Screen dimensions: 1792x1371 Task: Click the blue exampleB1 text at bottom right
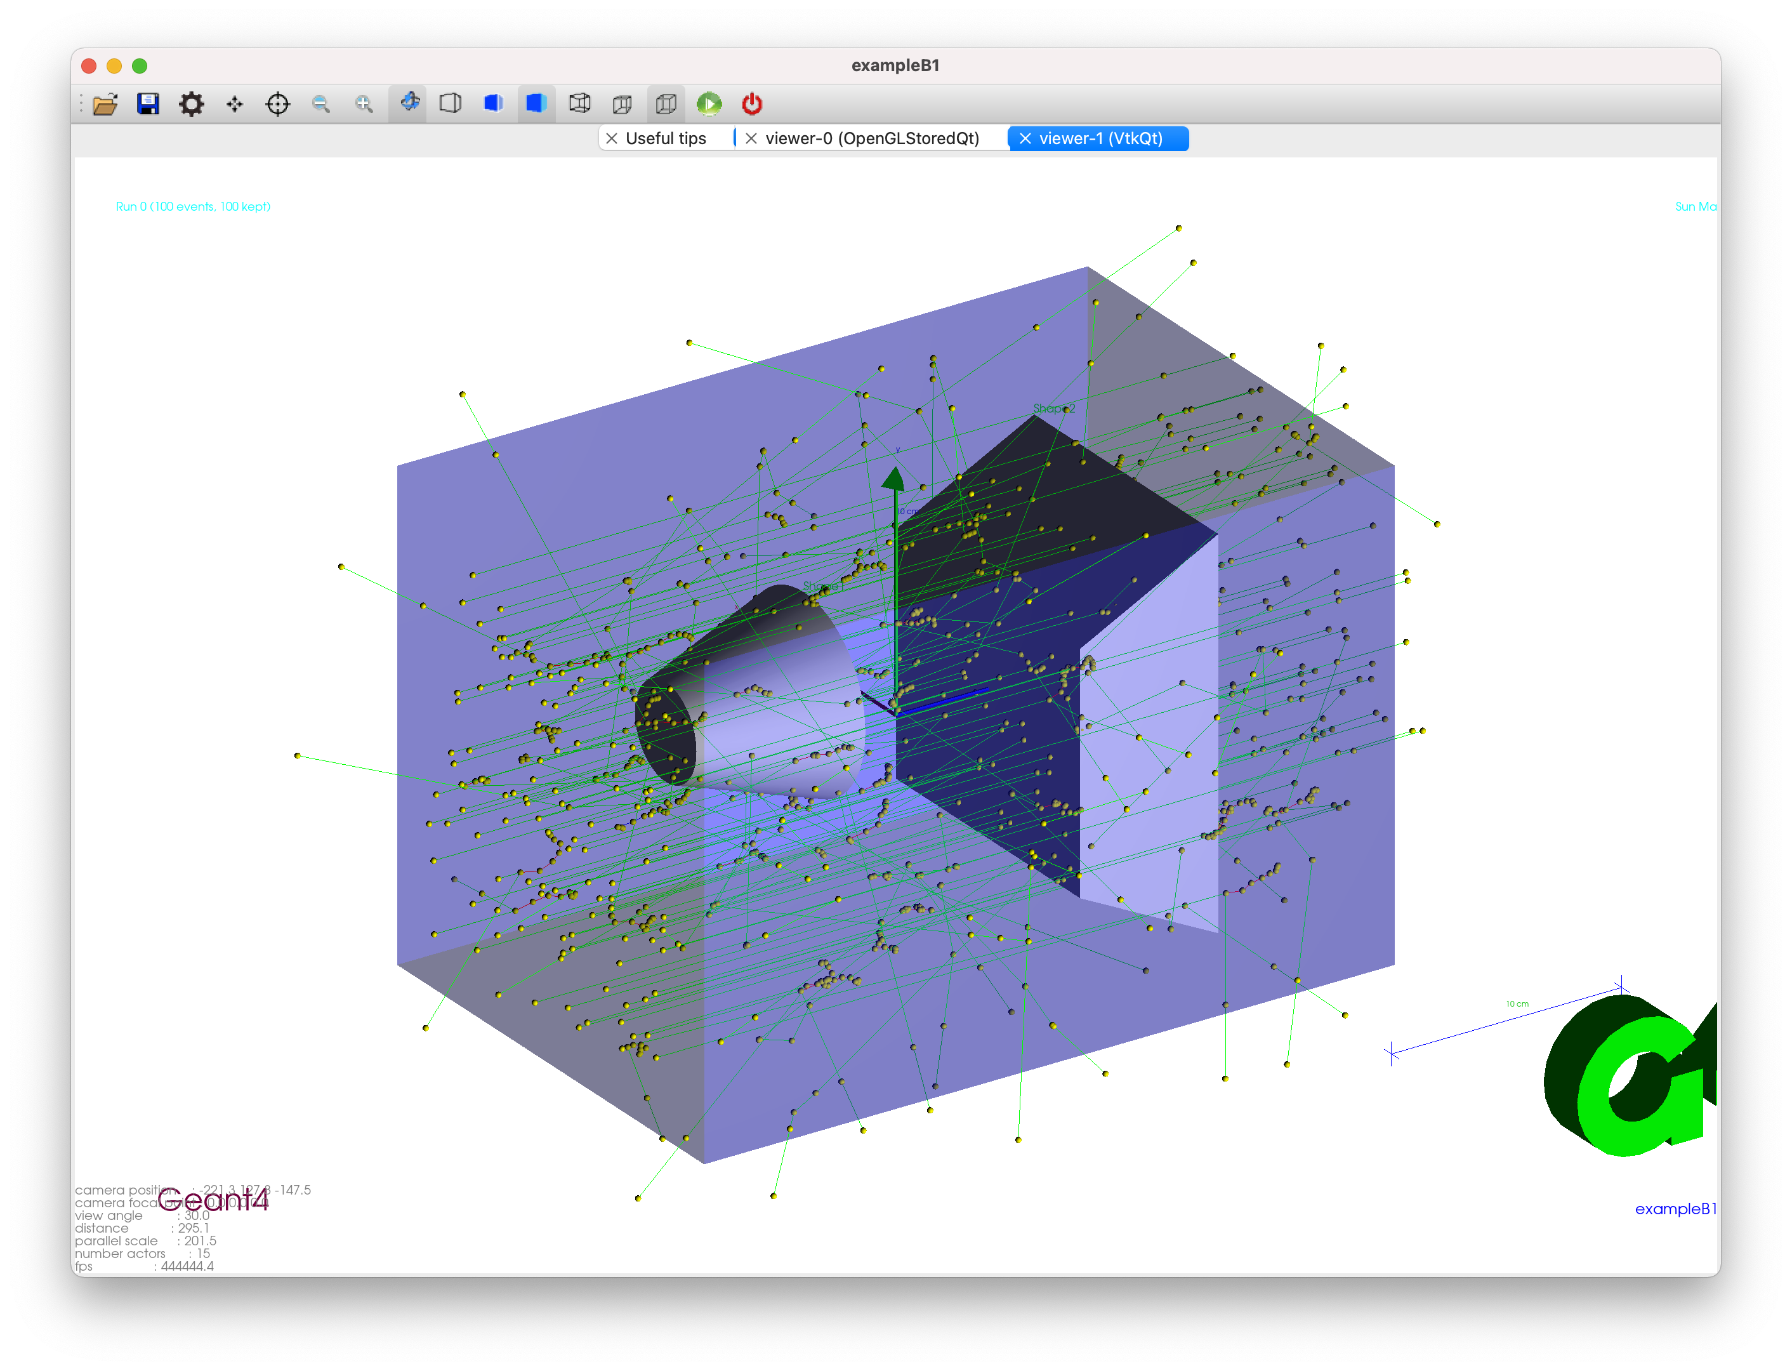pyautogui.click(x=1675, y=1209)
